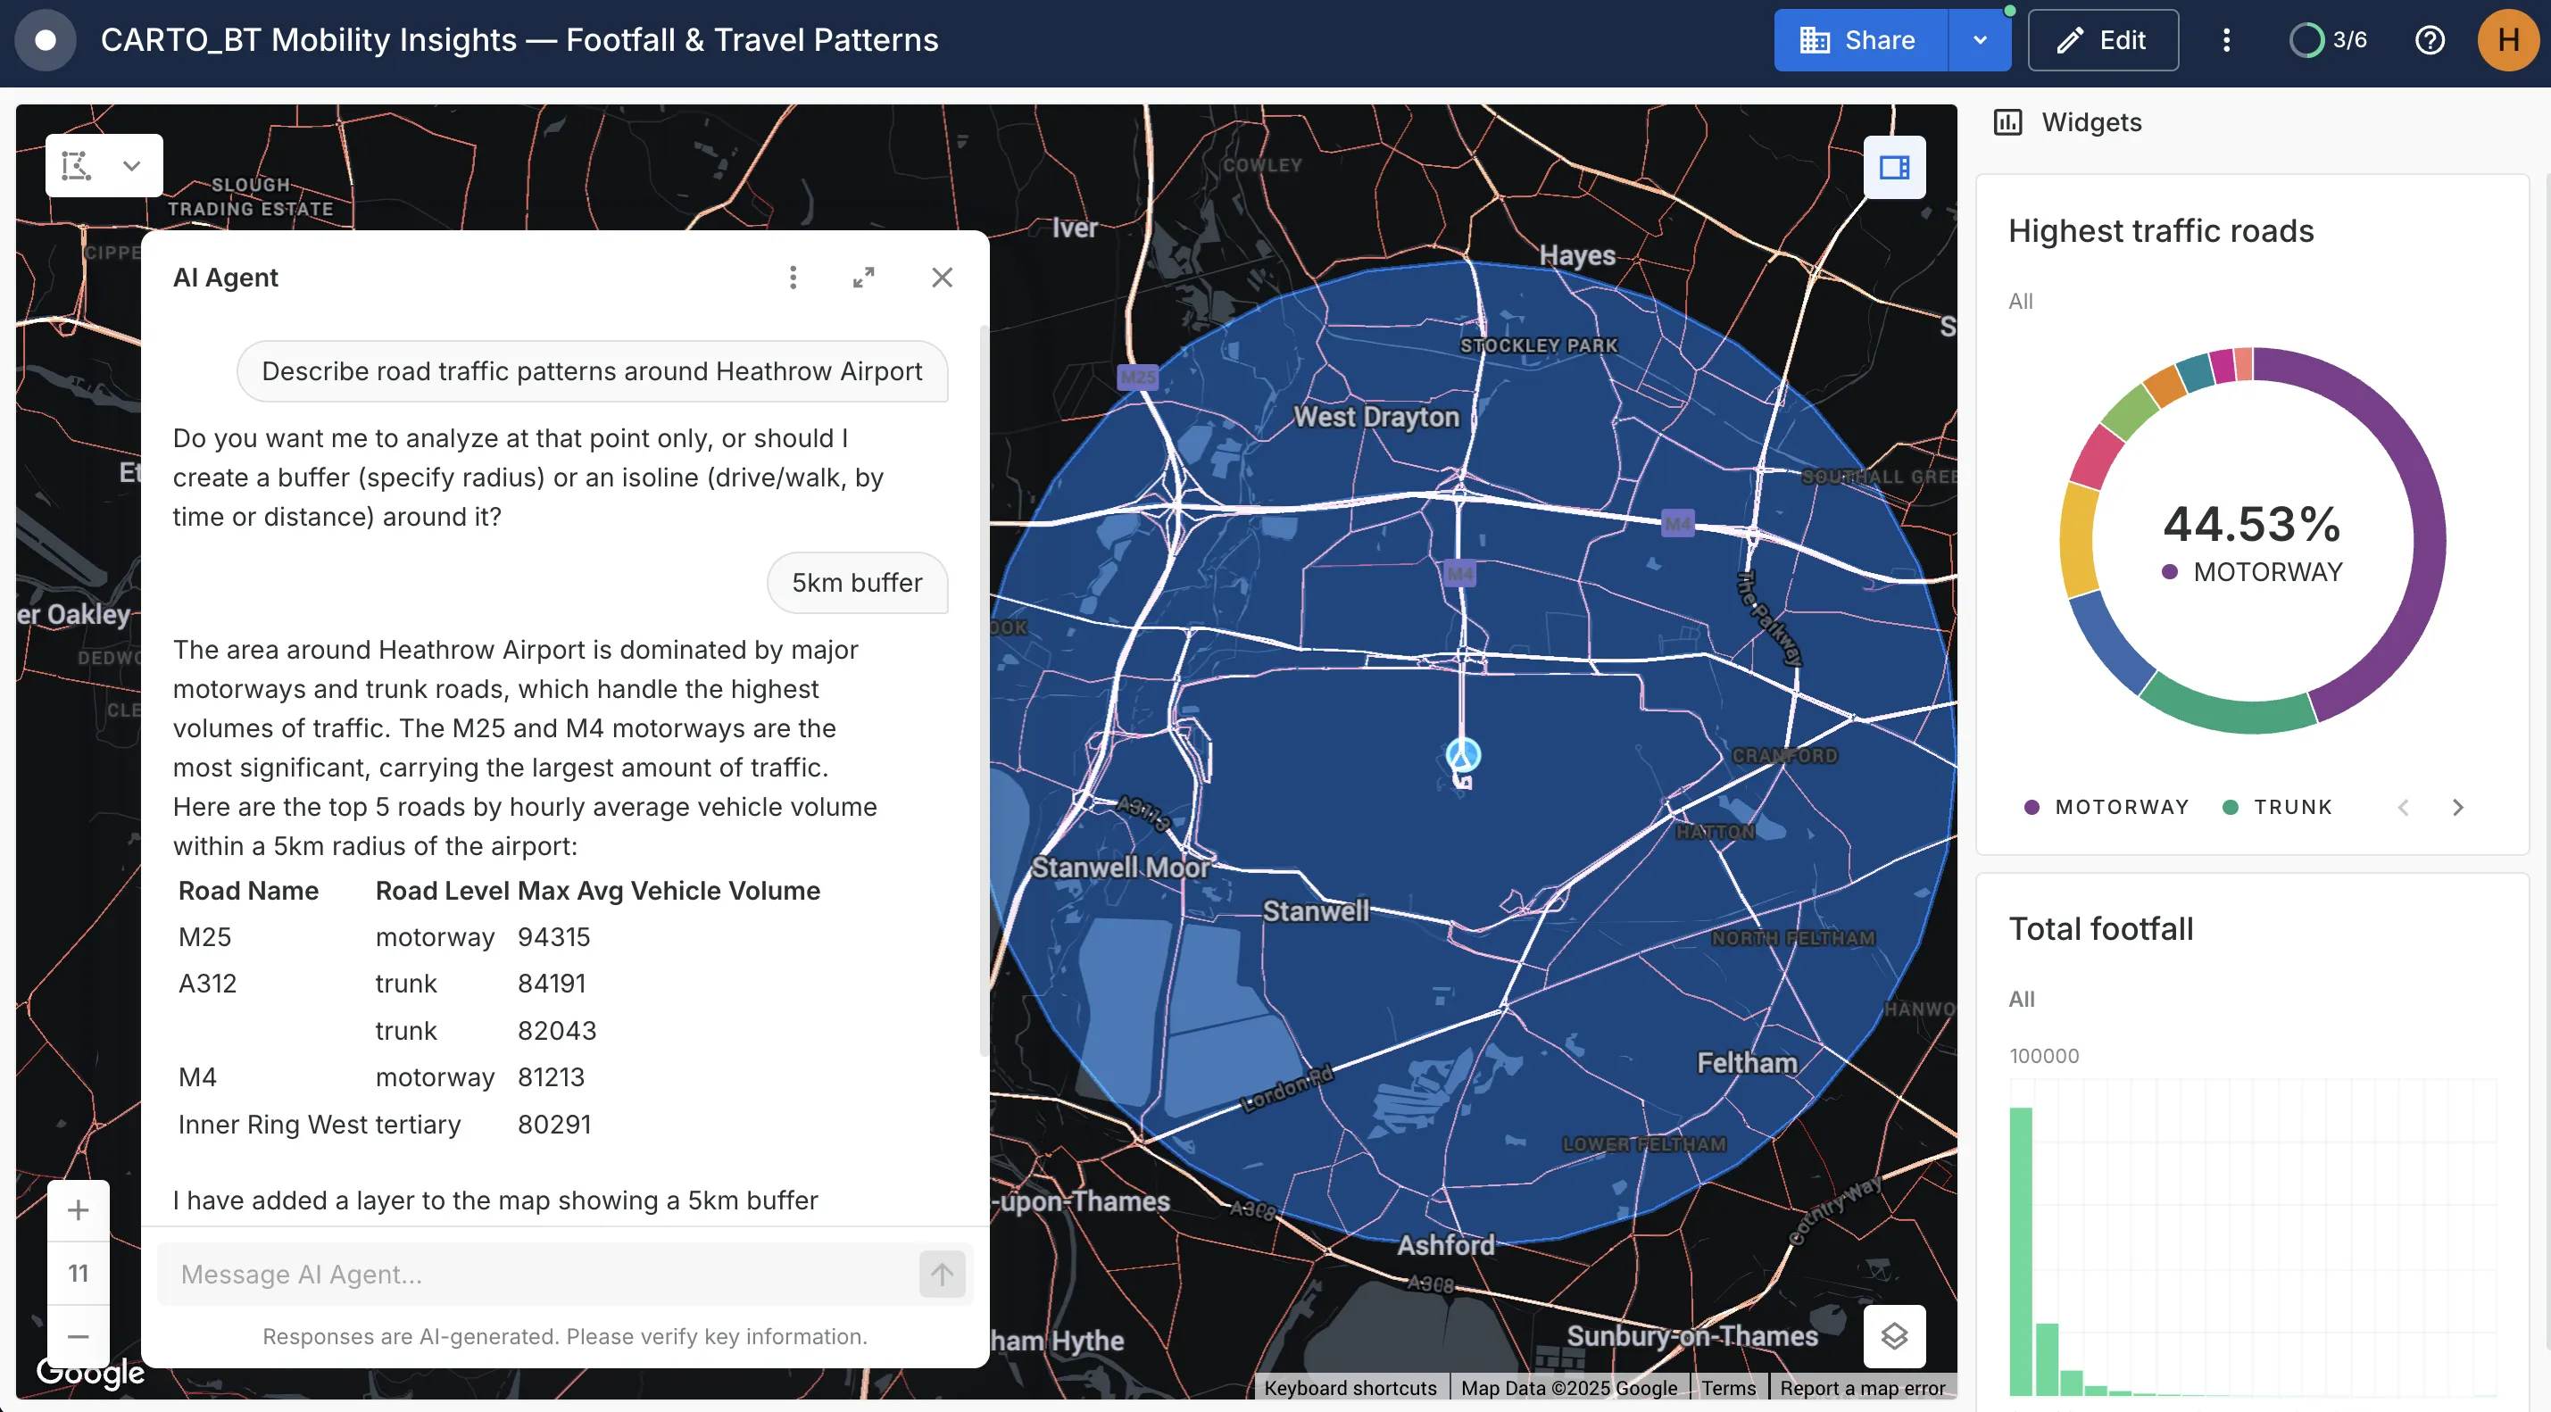Open your account avatar in the top-right corner
Image resolution: width=2551 pixels, height=1412 pixels.
point(2506,39)
